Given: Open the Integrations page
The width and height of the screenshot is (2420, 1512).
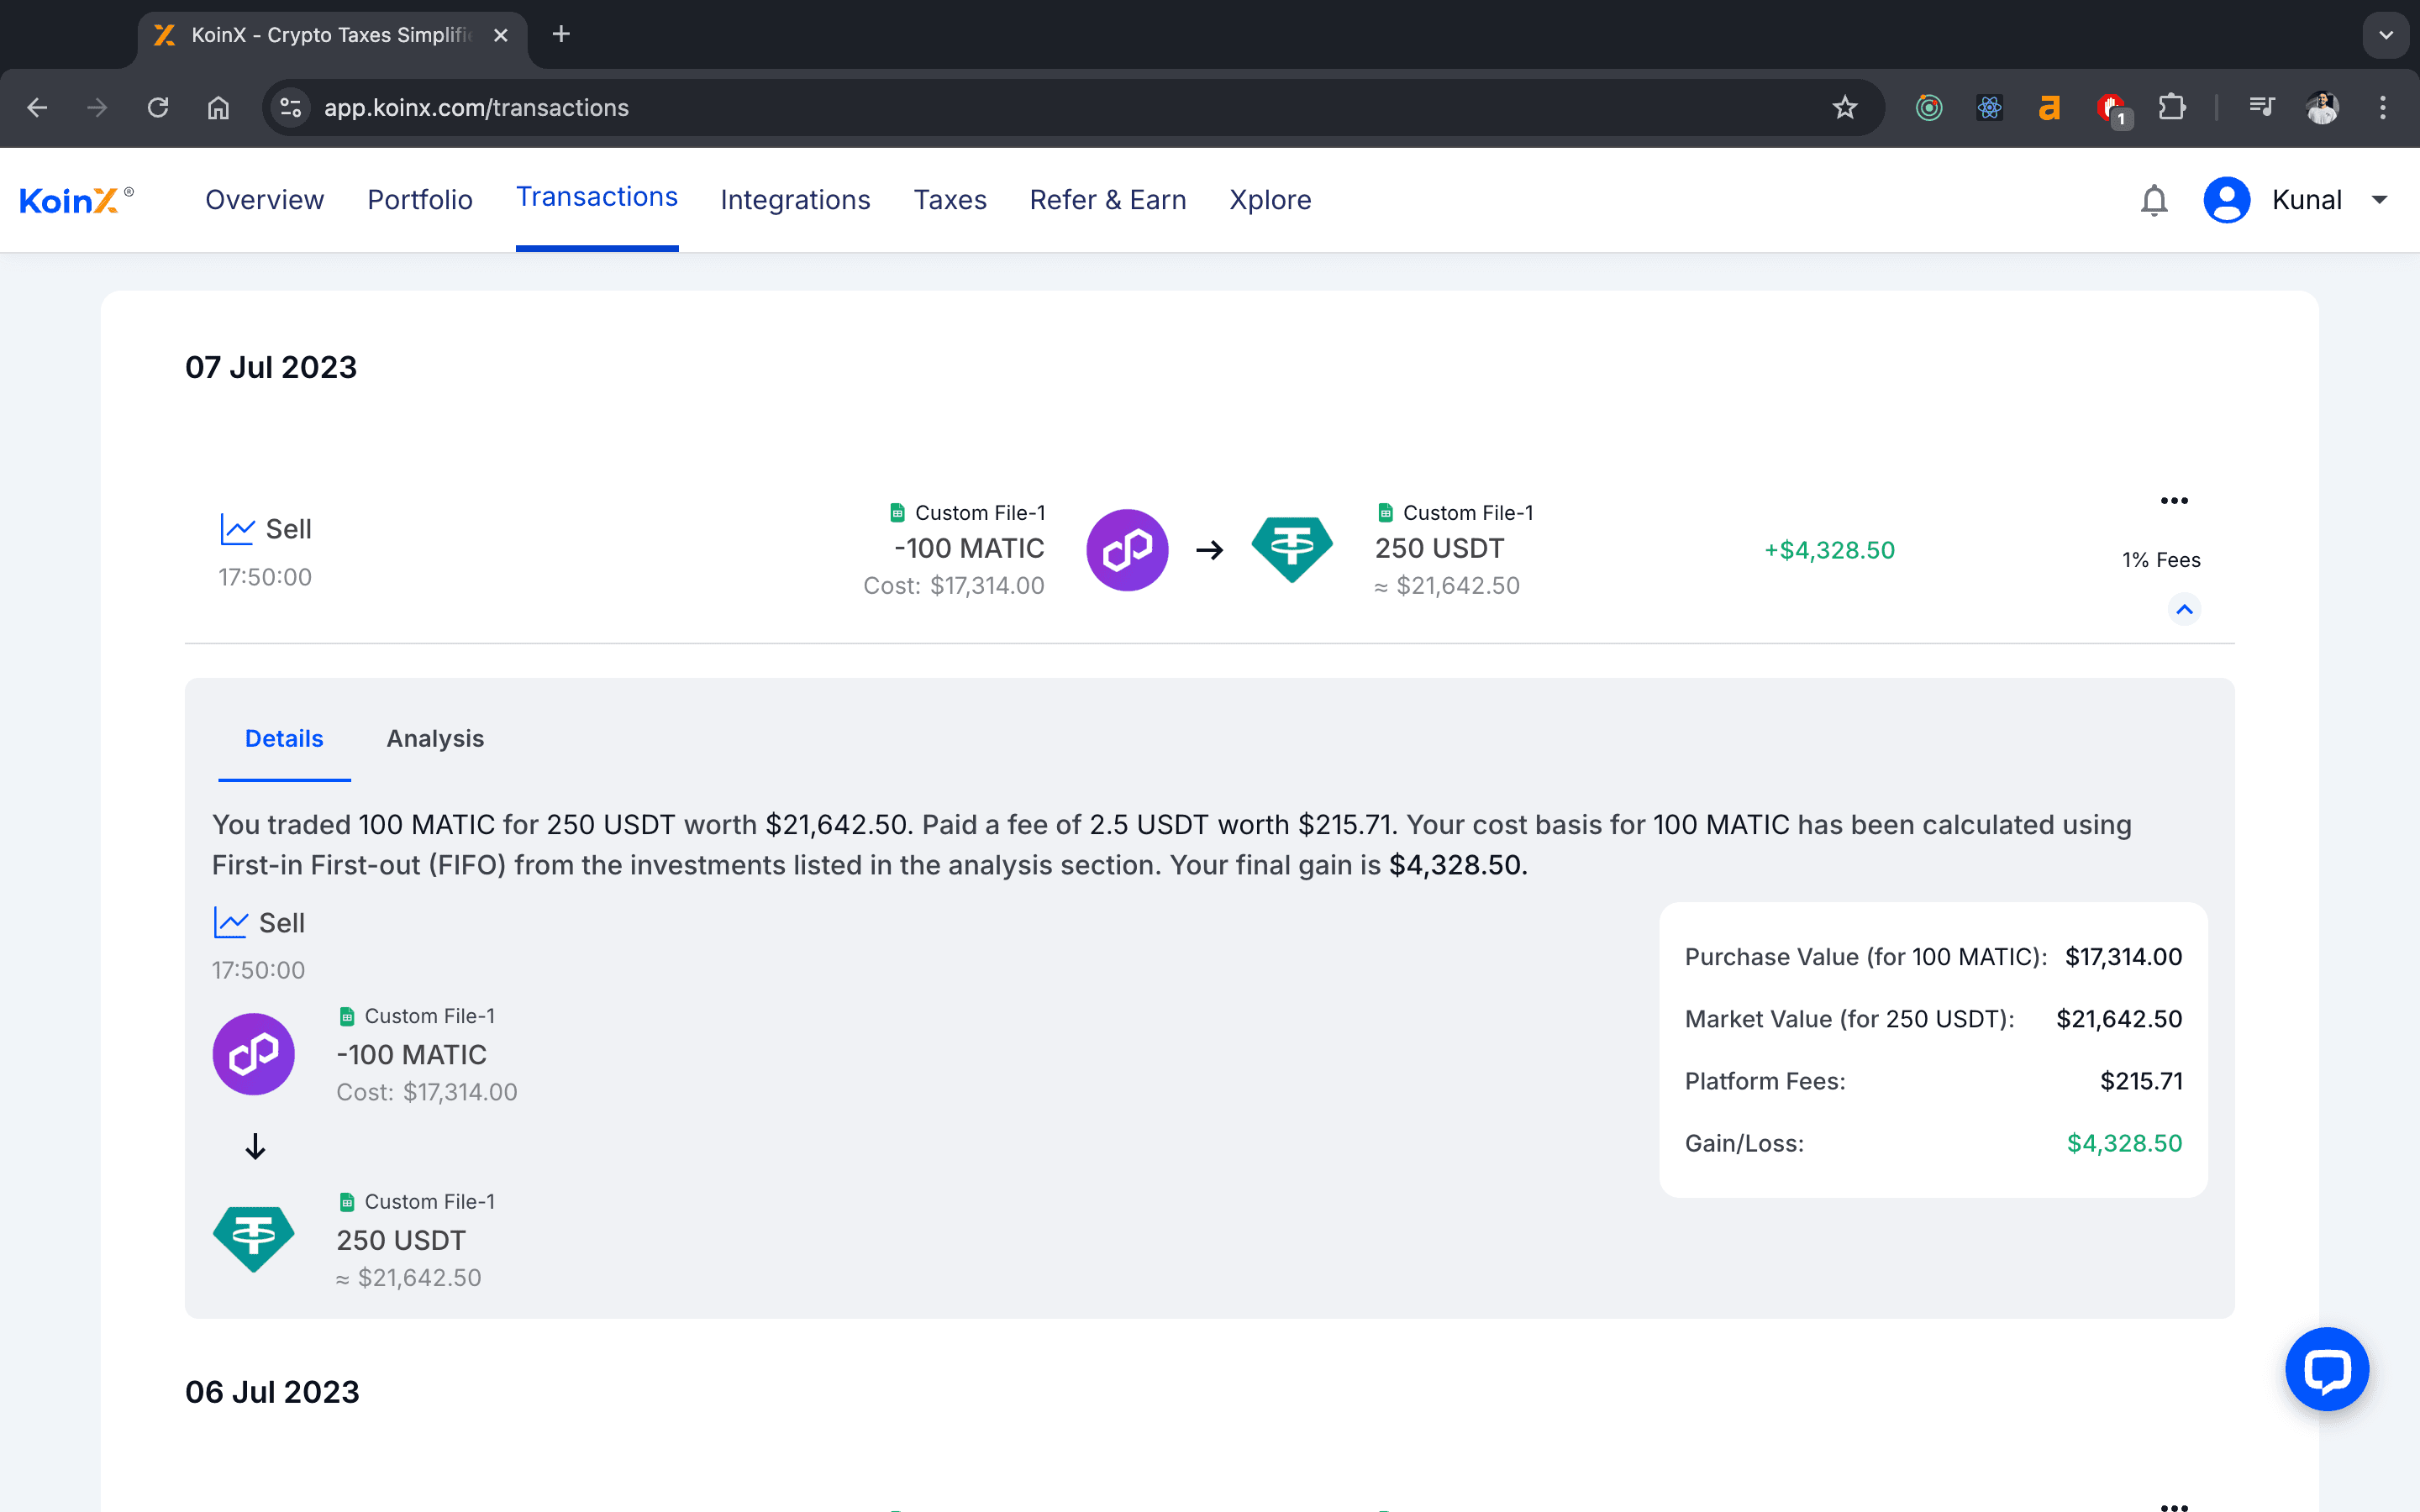Looking at the screenshot, I should (795, 200).
